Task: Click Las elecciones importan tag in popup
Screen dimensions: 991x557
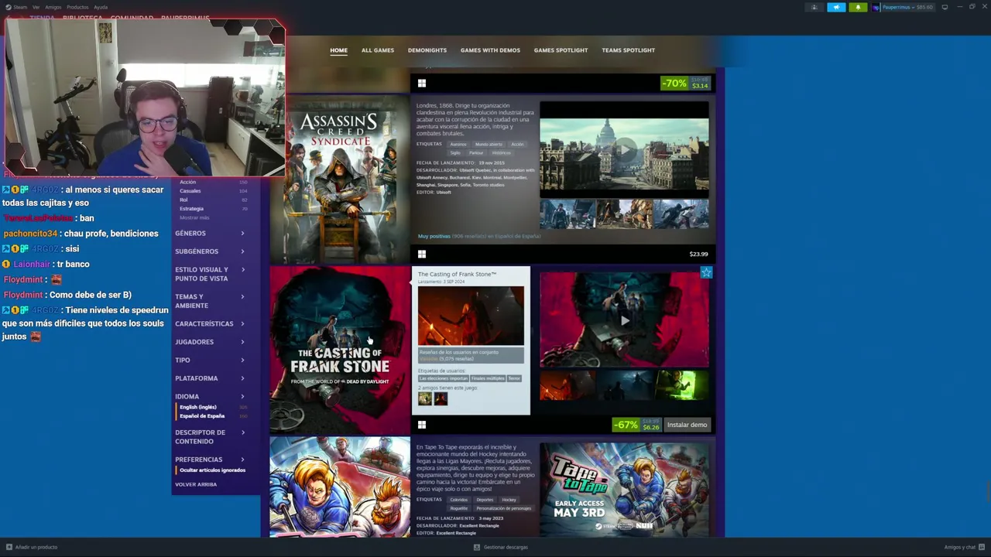Action: 444,378
